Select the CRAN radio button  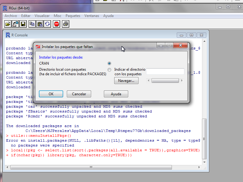[x=109, y=63]
